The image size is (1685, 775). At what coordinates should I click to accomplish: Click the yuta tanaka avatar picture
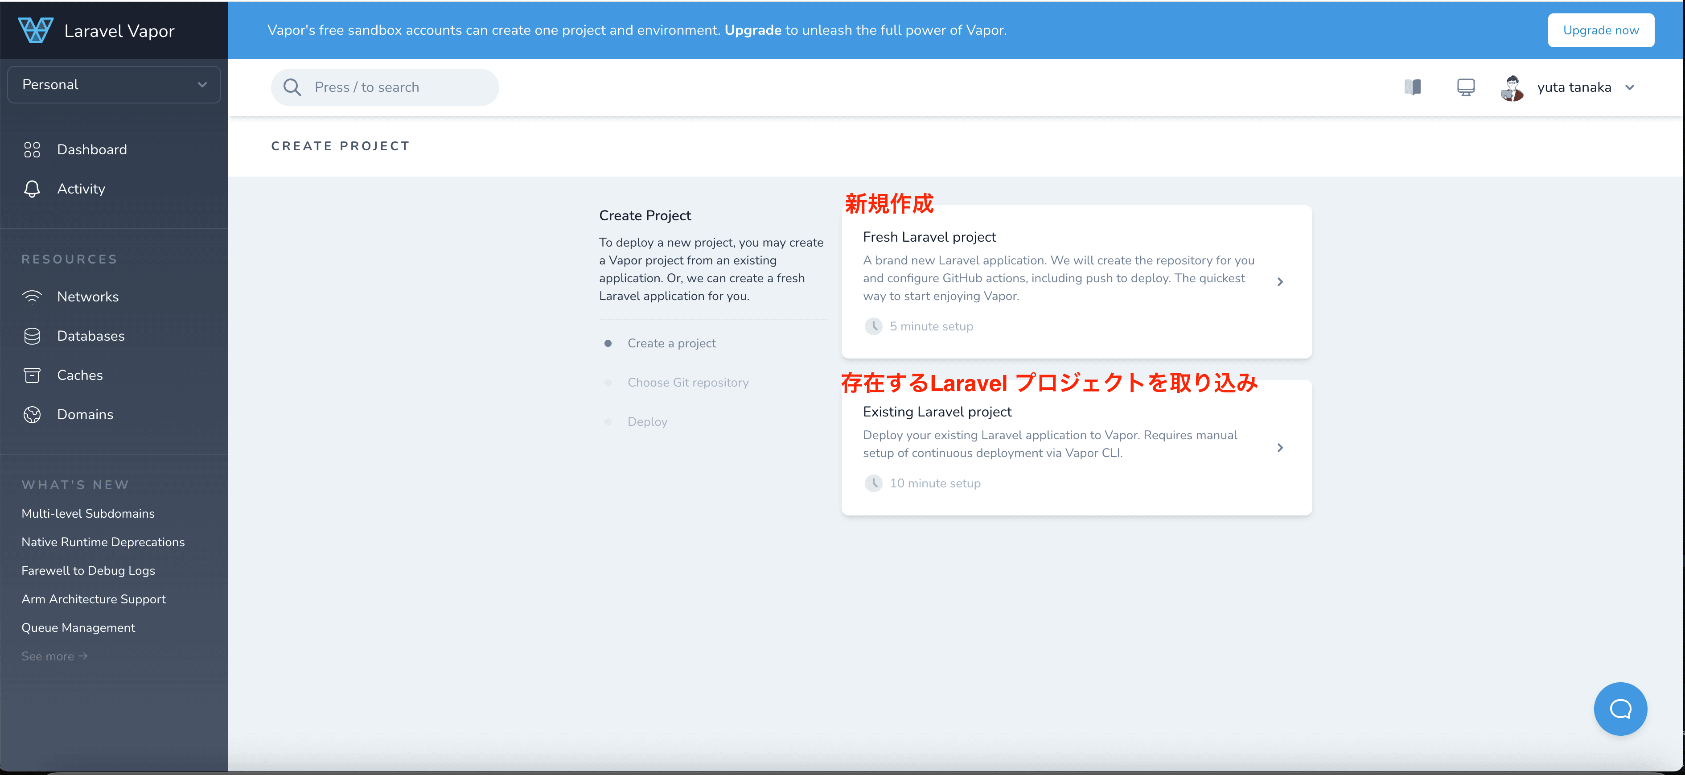pyautogui.click(x=1512, y=88)
